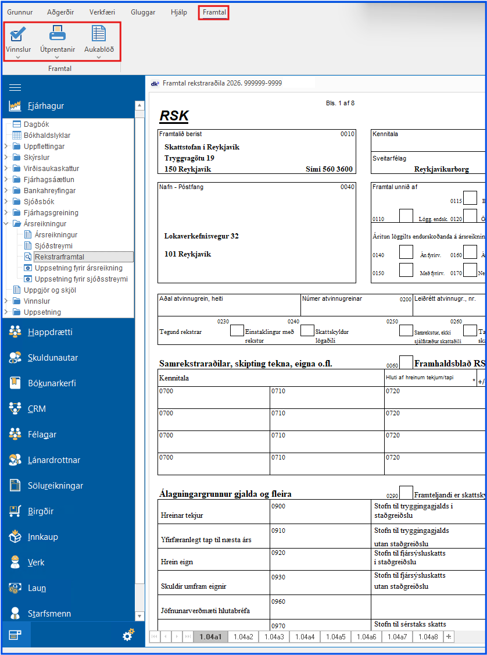Open the Aukablöð sheet icon
Screen dimensions: 487x655
(x=99, y=35)
